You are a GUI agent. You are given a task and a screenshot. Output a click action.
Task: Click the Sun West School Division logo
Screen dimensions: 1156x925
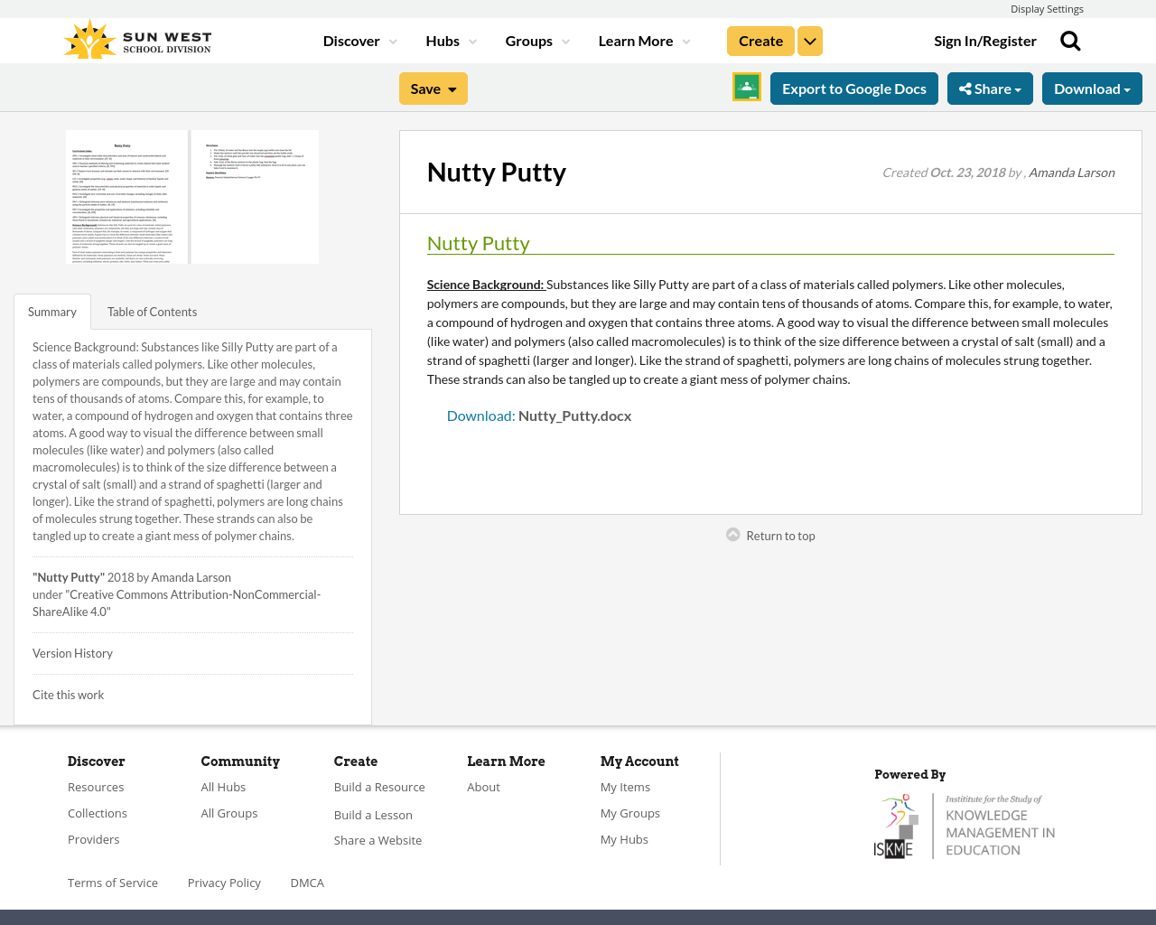tap(135, 38)
